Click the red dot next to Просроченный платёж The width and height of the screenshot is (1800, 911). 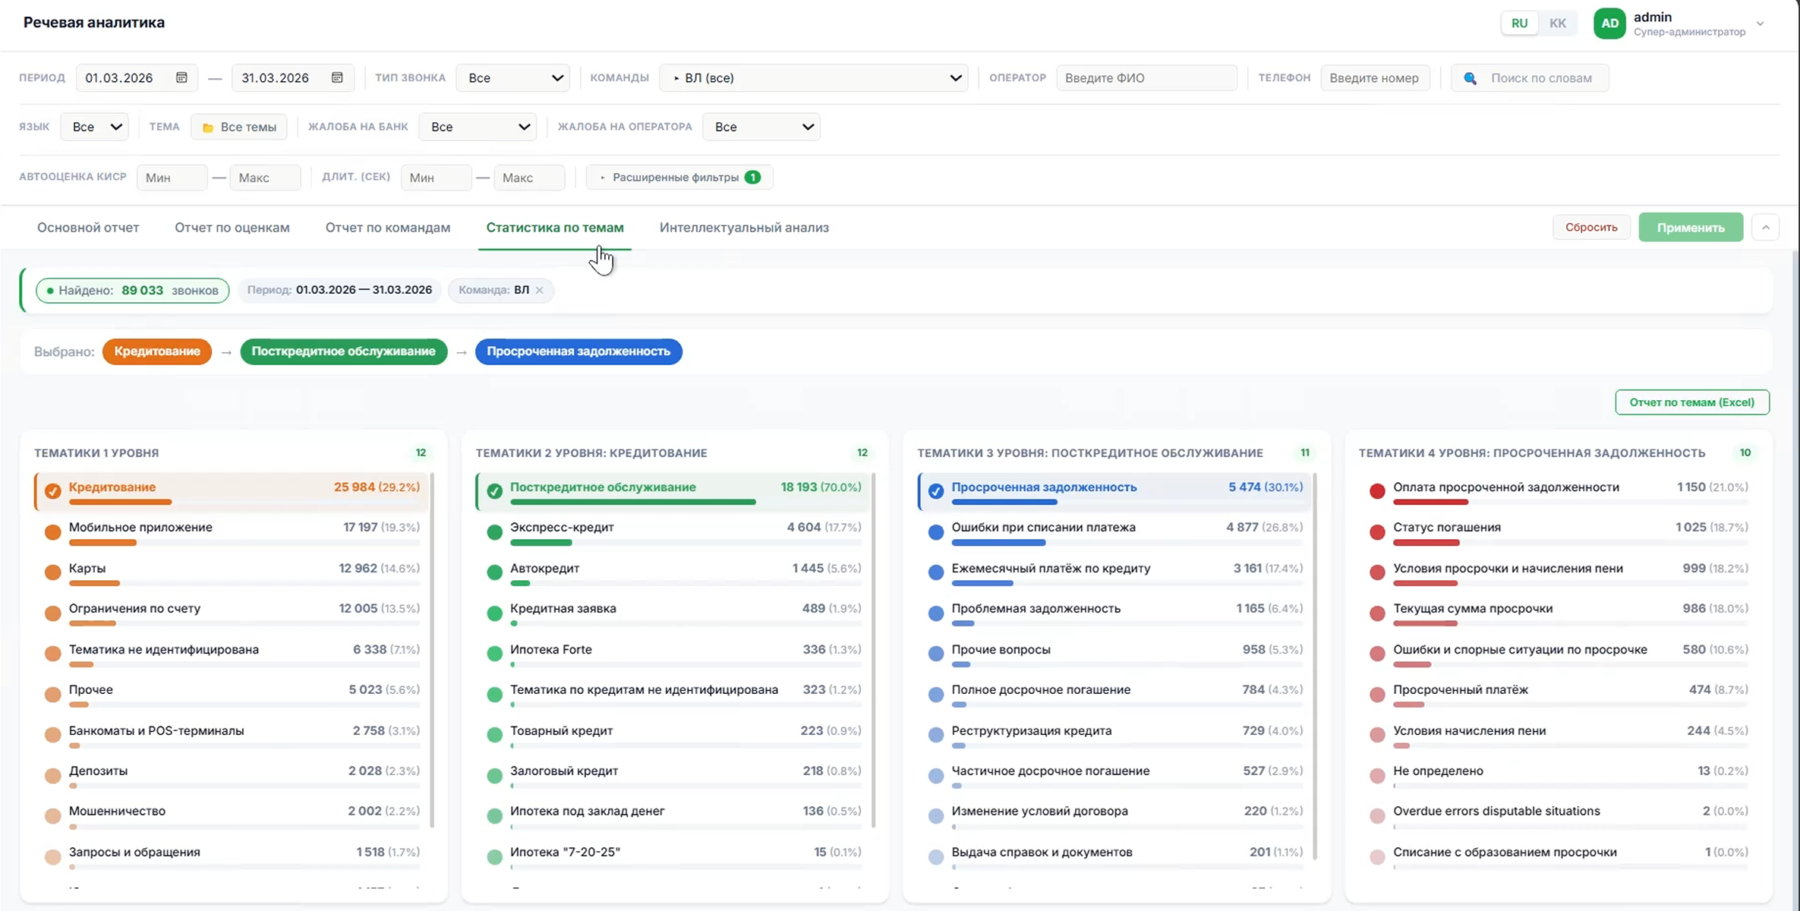point(1377,694)
